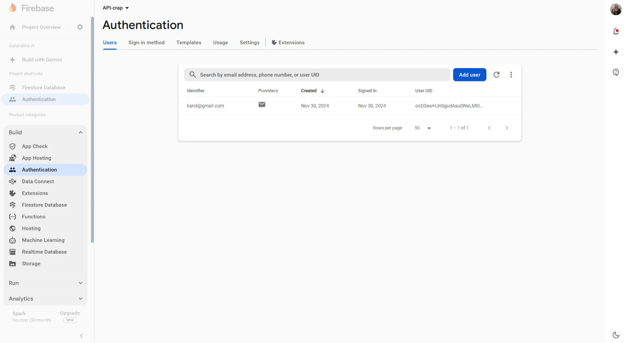Click the Identifier column header

(196, 91)
